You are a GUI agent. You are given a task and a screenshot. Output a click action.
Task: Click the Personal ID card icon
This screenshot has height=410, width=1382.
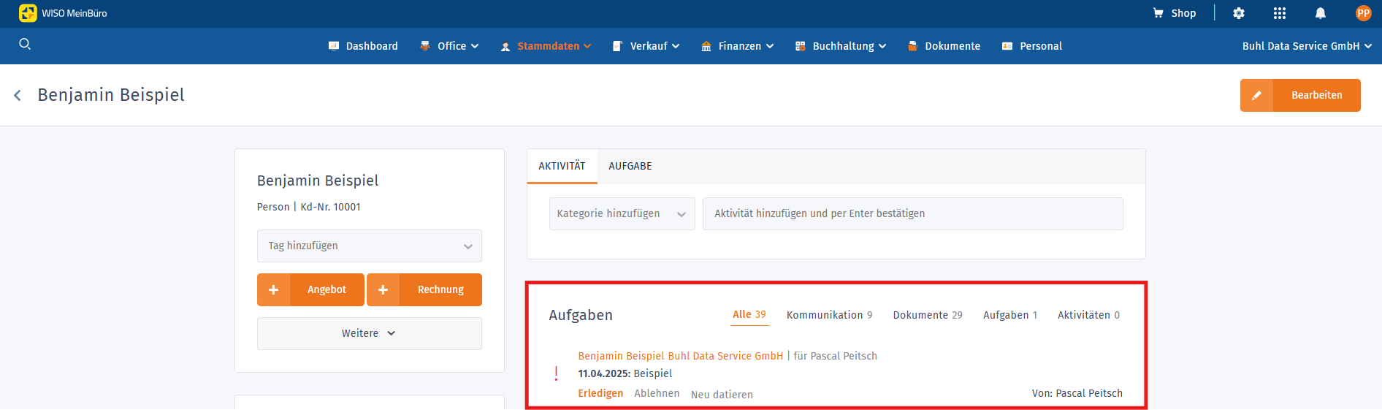1007,46
